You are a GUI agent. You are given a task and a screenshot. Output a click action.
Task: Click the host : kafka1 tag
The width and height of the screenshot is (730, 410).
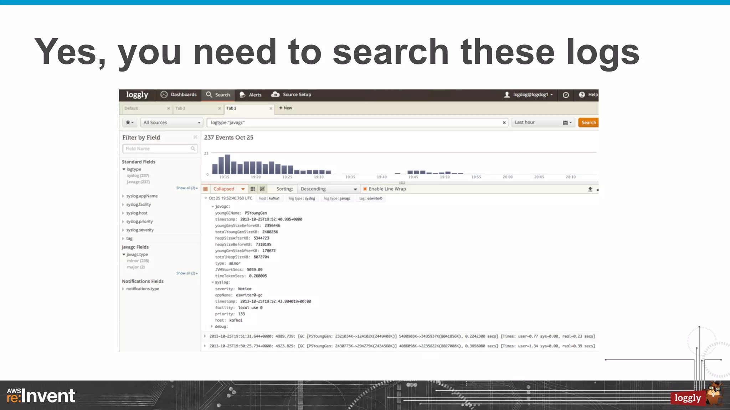269,199
